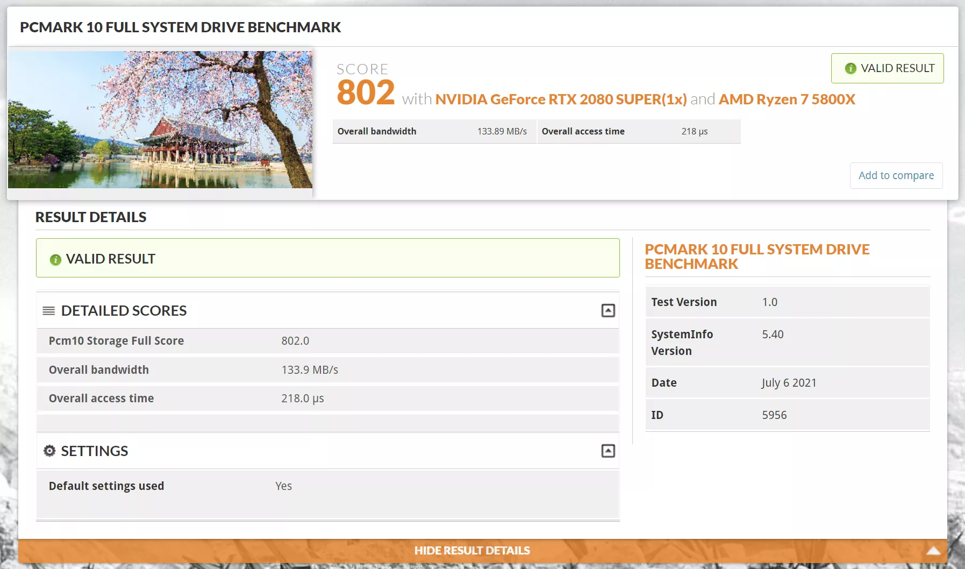The image size is (965, 569).
Task: Click the Pcm10 Storage Full Score row label
Action: click(116, 341)
